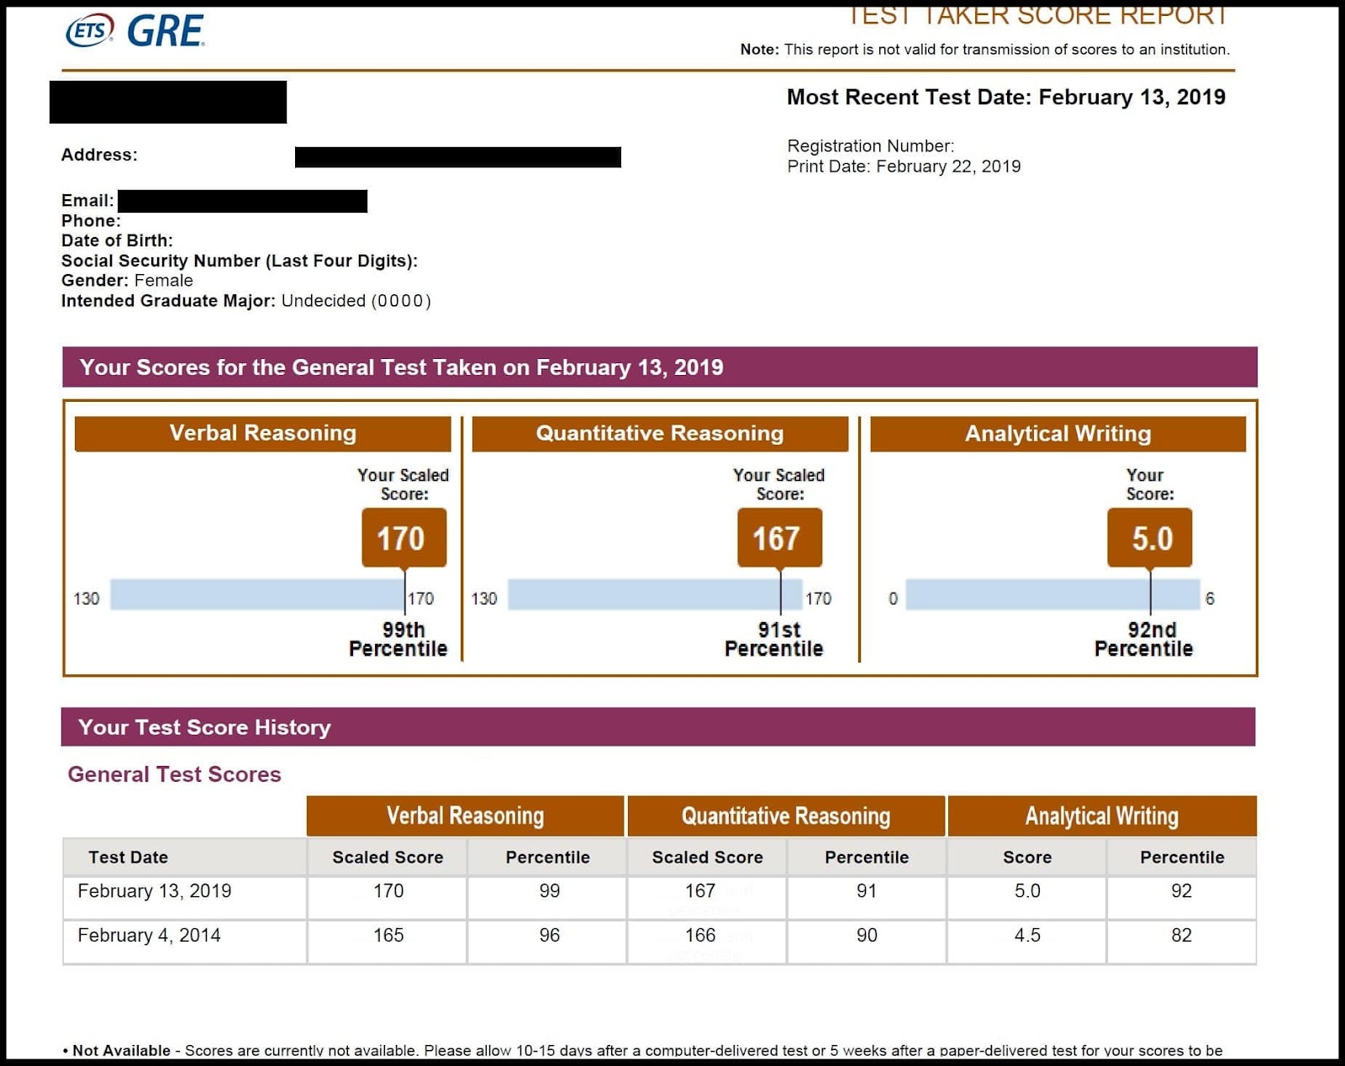
Task: Click the 'Phone:' label
Action: (x=91, y=220)
